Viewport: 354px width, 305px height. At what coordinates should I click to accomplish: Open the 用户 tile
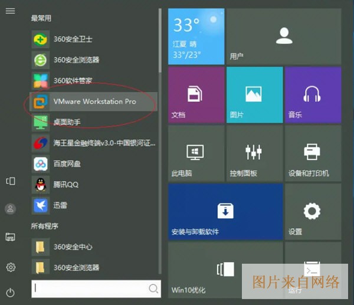[284, 37]
